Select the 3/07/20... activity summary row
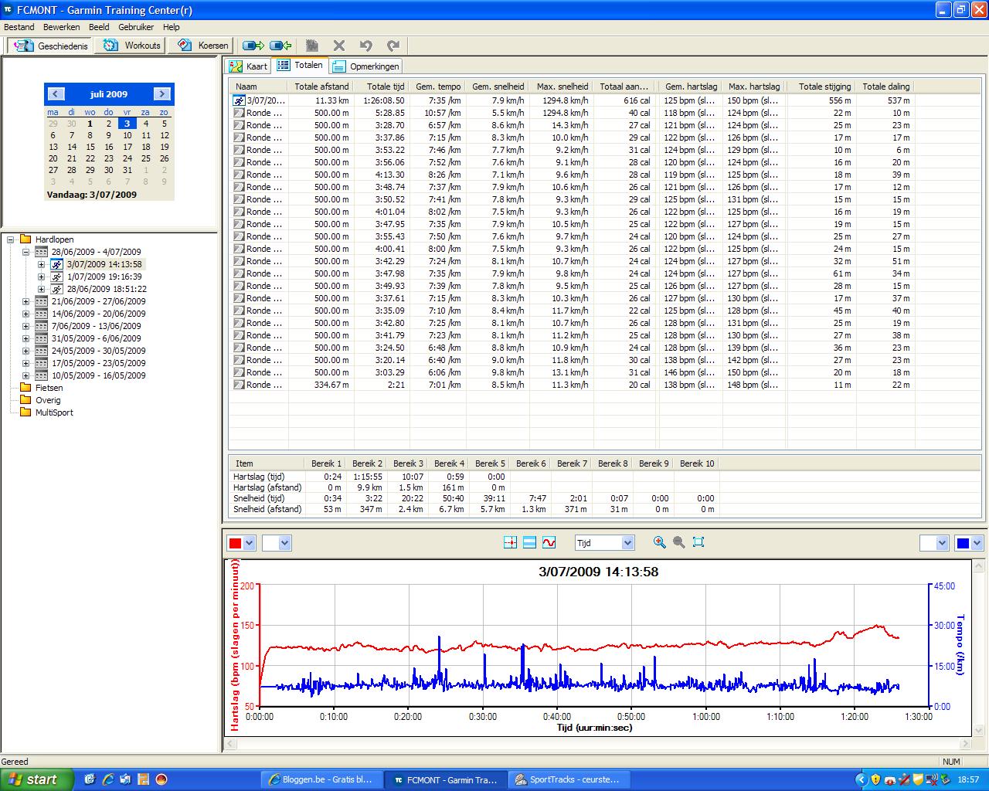This screenshot has height=791, width=989. (572, 100)
